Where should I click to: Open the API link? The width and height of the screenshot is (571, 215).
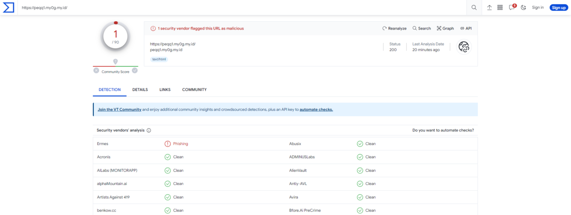[x=465, y=29]
